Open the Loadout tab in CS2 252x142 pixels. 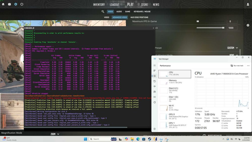(x=115, y=5)
